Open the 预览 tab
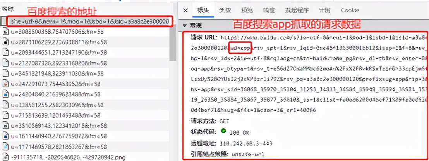This screenshot has width=429, height=161. click(x=247, y=10)
